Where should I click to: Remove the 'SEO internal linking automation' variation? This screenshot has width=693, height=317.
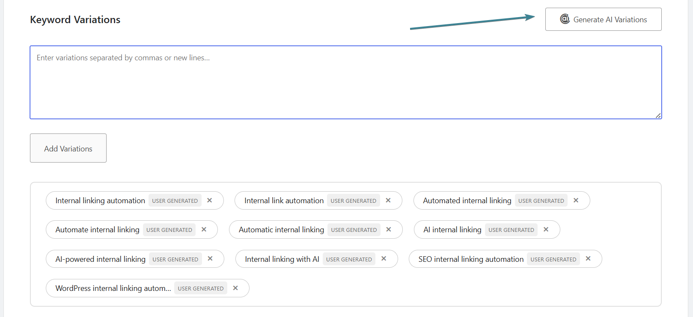tap(588, 258)
